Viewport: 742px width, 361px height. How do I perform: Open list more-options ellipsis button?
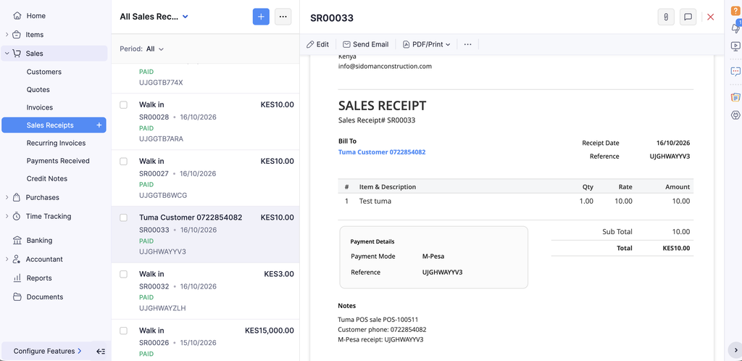point(283,17)
